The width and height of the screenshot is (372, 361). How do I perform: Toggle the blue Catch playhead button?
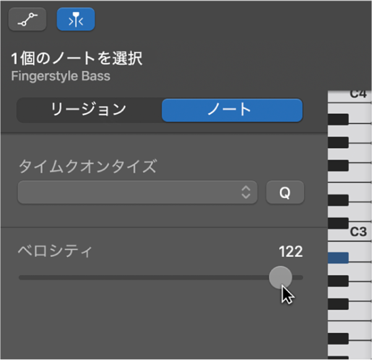pos(76,19)
